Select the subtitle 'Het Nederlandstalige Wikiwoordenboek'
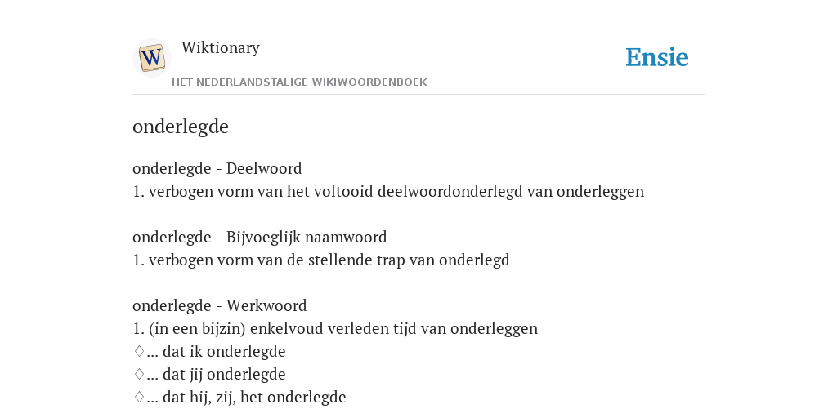 point(299,82)
